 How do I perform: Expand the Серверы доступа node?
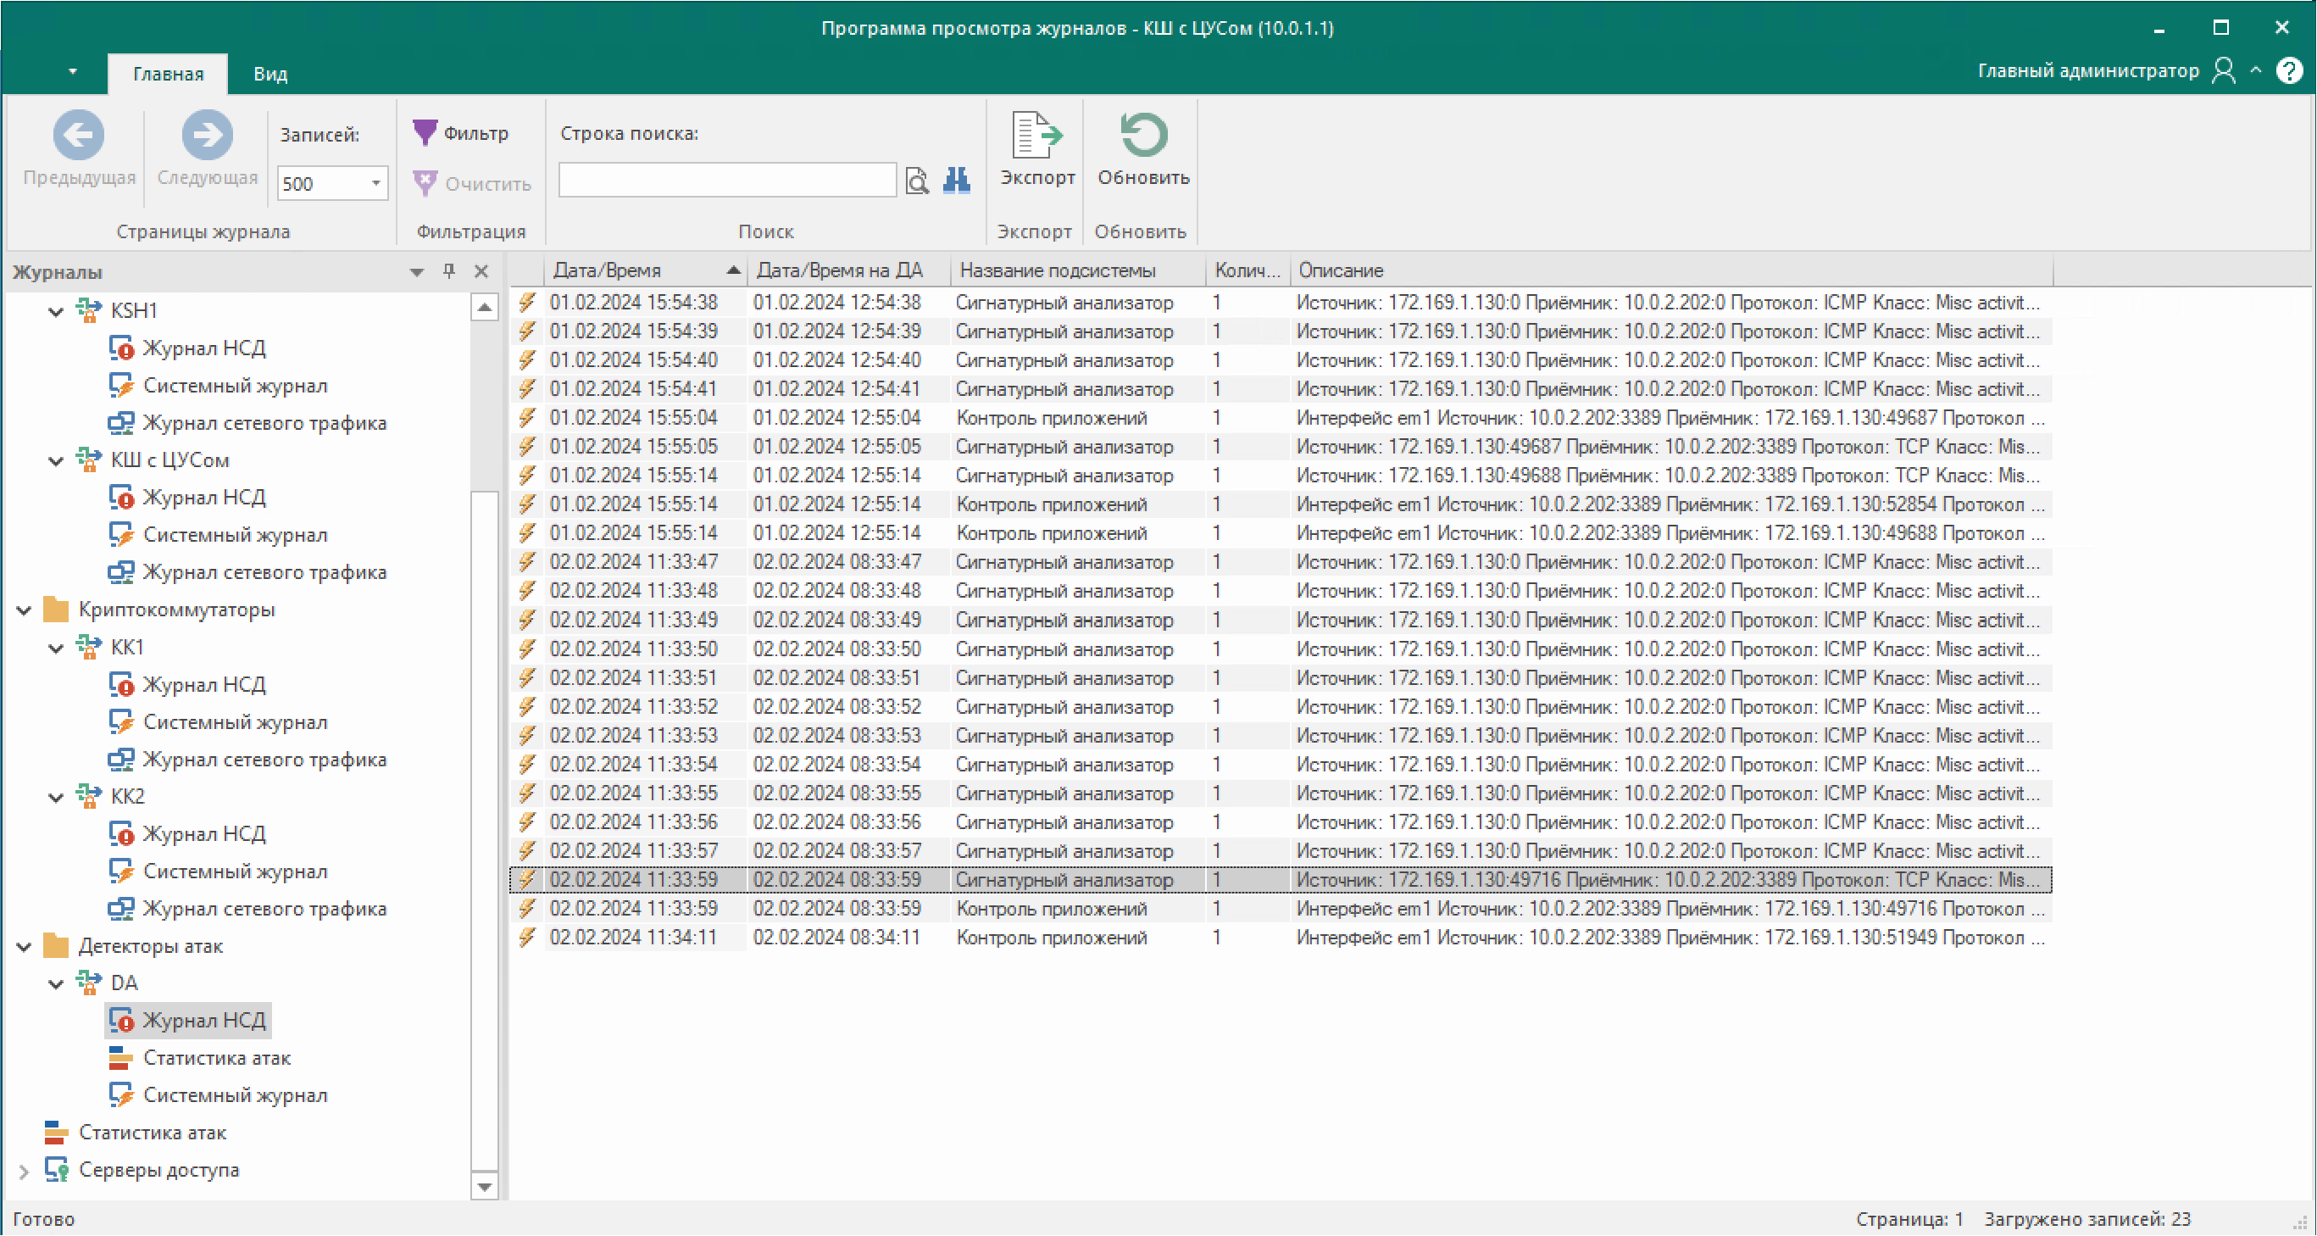(x=25, y=1171)
